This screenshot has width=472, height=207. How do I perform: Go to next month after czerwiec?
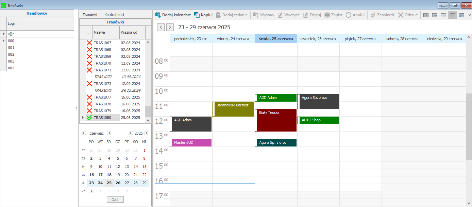pyautogui.click(x=109, y=133)
